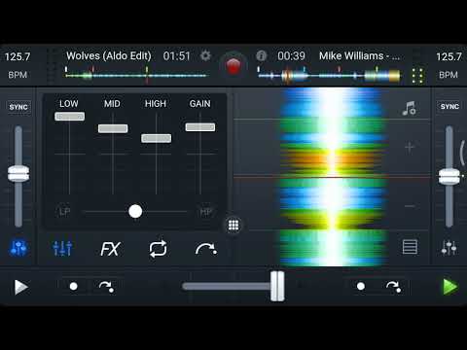467x350 pixels.
Task: Click the right deck dotted grid icon
Action: tap(417, 76)
